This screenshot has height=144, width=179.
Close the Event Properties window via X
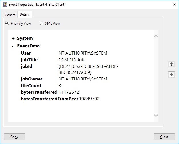point(174,4)
